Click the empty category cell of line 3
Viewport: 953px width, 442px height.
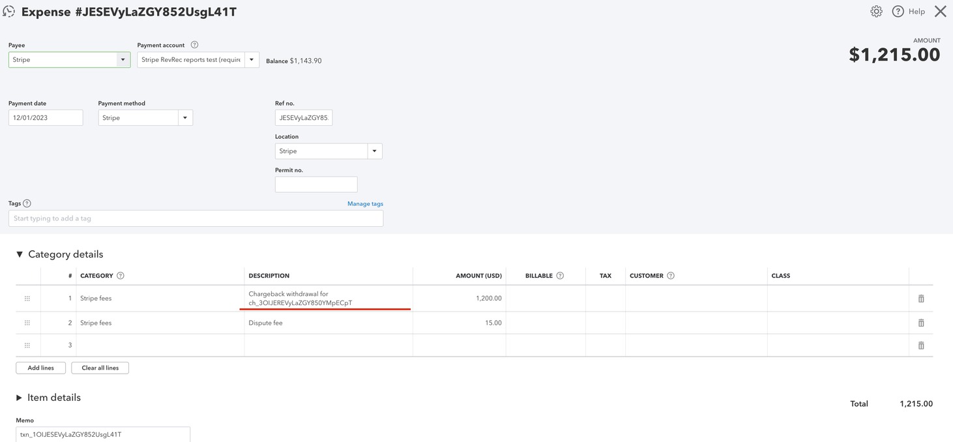coord(160,346)
